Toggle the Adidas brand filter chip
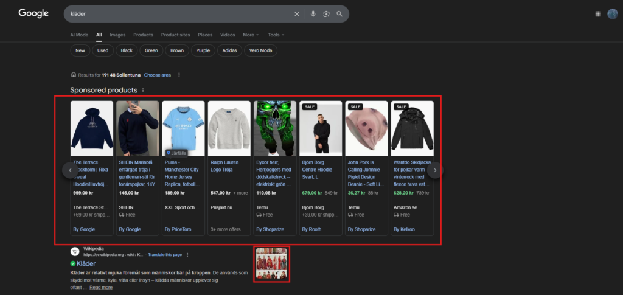 coord(229,50)
